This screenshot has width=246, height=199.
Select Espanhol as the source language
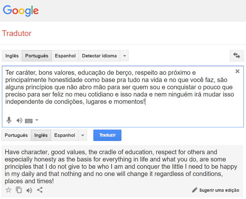65,56
